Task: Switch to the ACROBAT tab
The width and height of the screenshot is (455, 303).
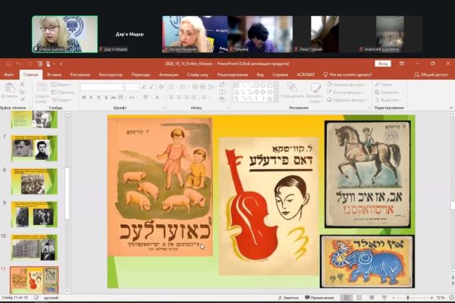Action: (x=306, y=75)
